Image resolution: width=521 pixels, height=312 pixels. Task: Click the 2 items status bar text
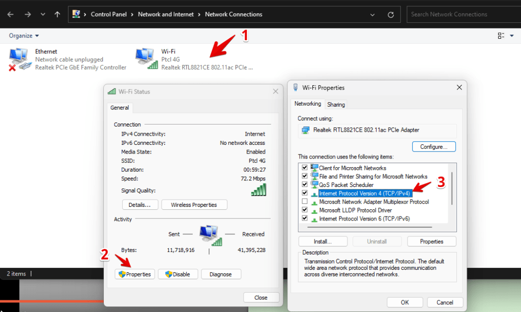(16, 274)
